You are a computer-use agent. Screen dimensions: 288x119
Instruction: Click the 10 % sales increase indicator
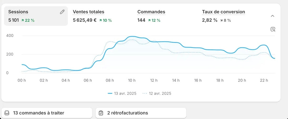(105, 20)
